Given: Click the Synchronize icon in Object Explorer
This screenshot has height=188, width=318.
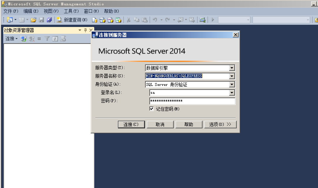Looking at the screenshot, I should [x=63, y=38].
